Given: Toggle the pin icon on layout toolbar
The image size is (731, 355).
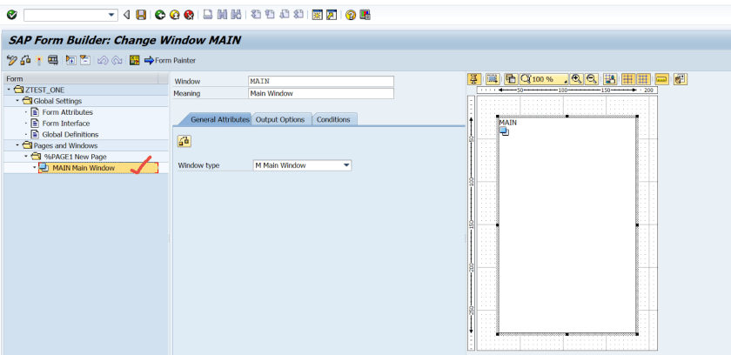Looking at the screenshot, I should click(x=475, y=79).
